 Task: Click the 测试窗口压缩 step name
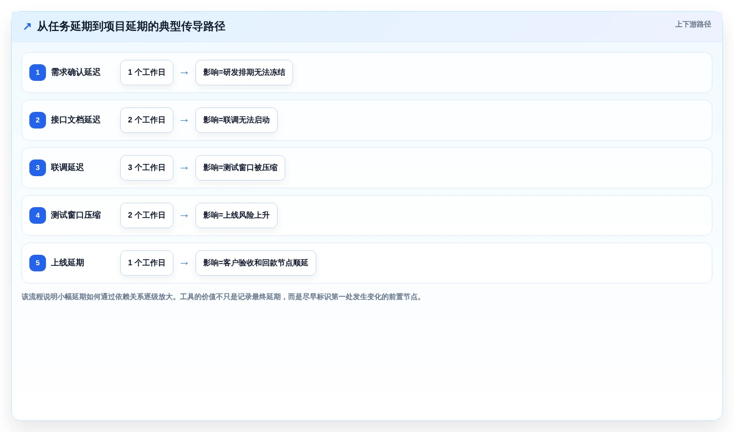(x=76, y=215)
